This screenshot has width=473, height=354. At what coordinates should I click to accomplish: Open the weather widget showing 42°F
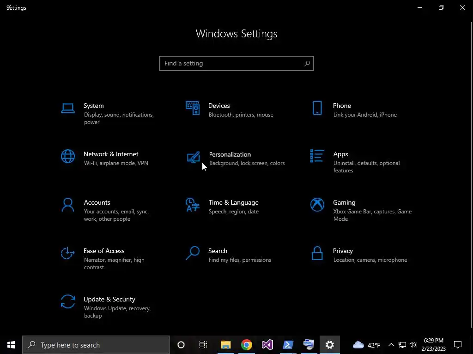(366, 345)
